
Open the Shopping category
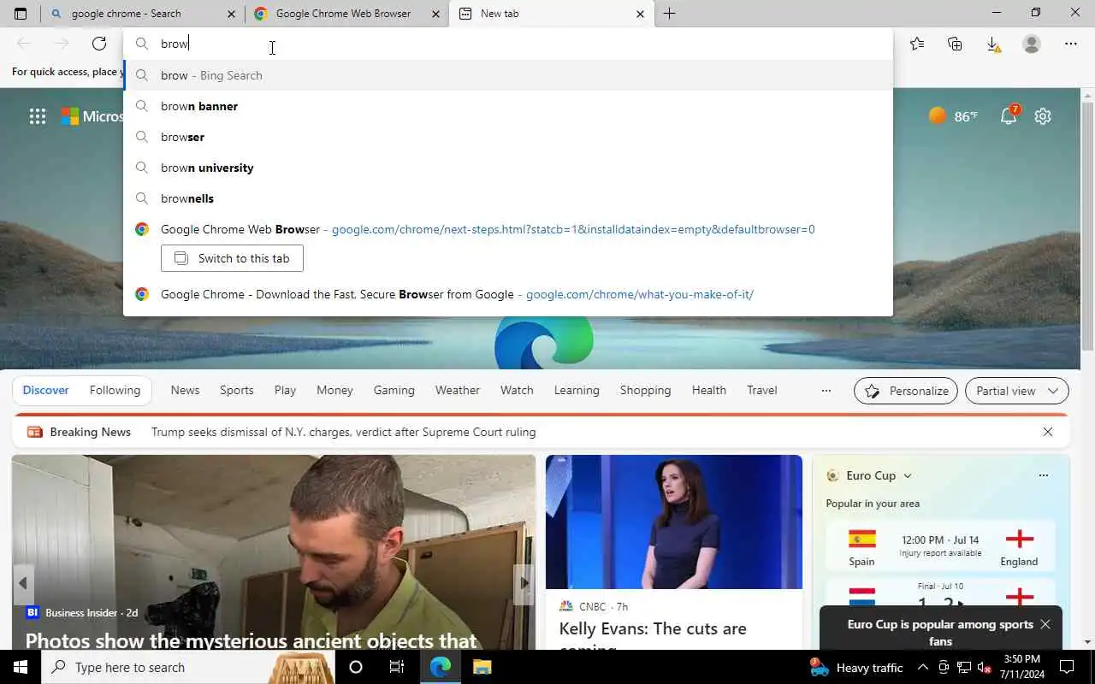645,390
